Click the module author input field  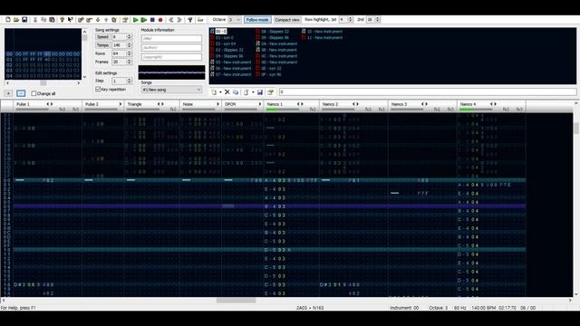point(171,48)
